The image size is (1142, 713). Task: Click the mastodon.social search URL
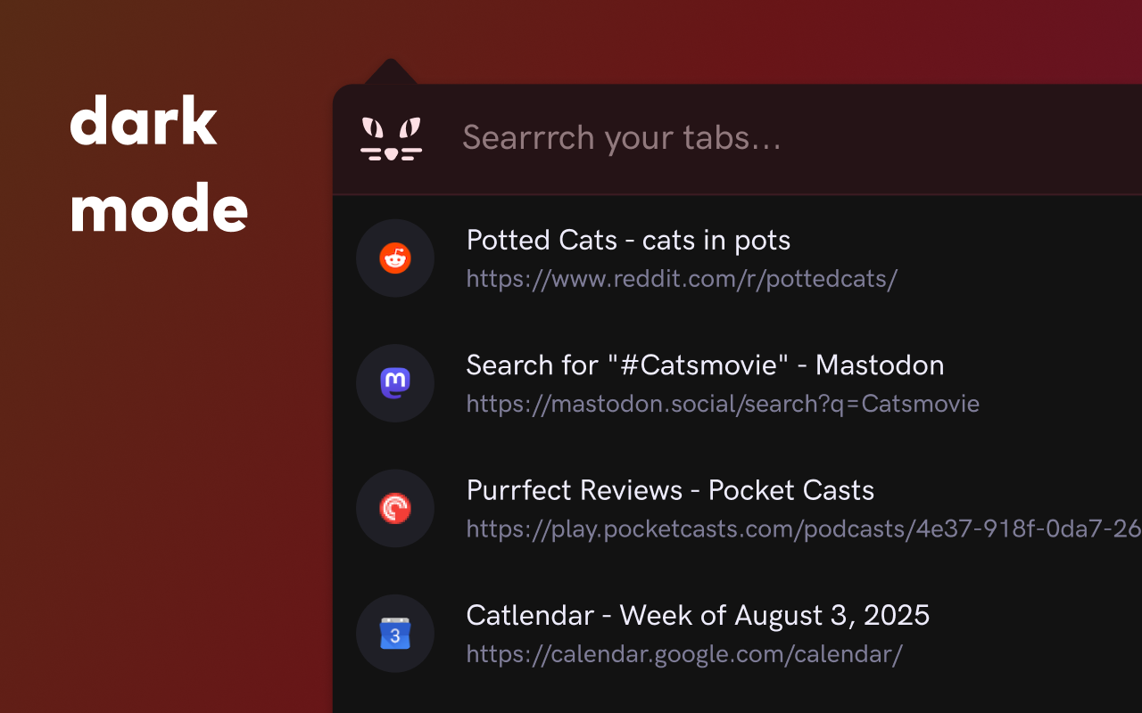(723, 404)
